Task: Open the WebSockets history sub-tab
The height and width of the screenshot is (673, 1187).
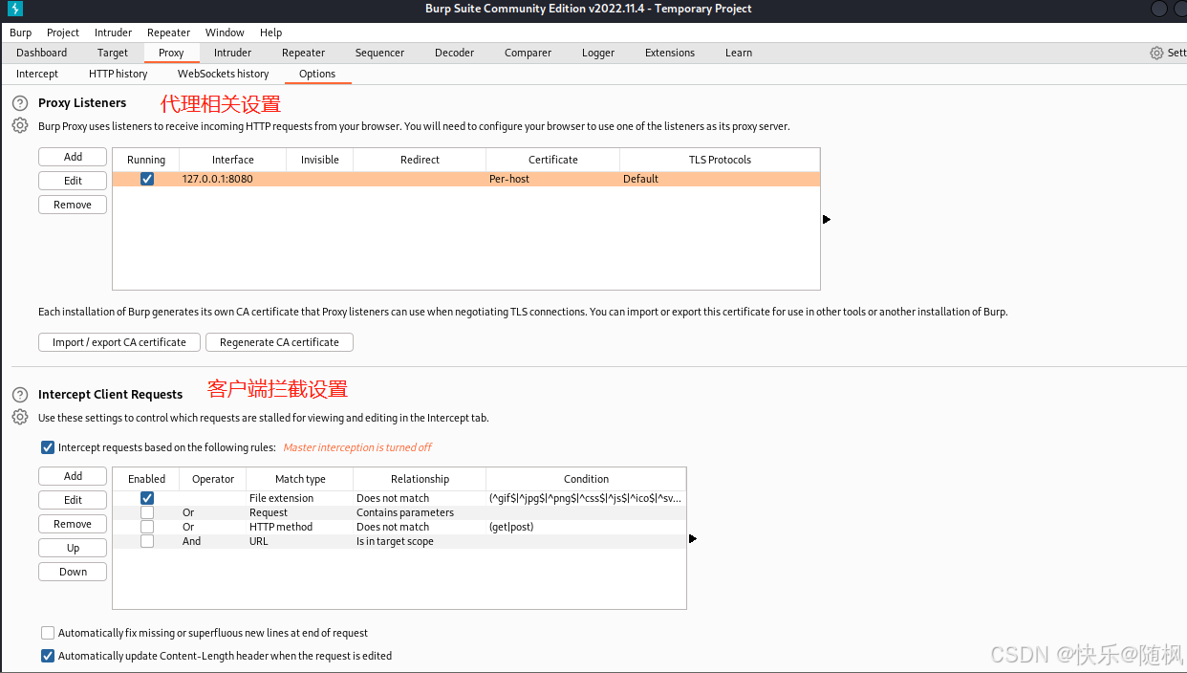Action: 223,74
